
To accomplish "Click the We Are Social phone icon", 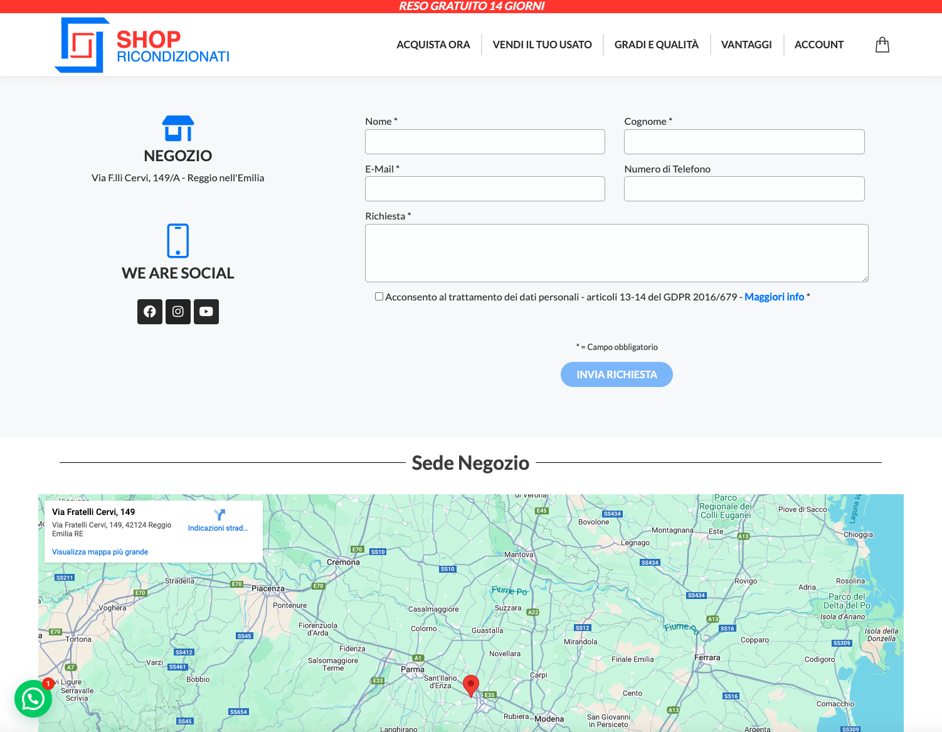I will [177, 240].
